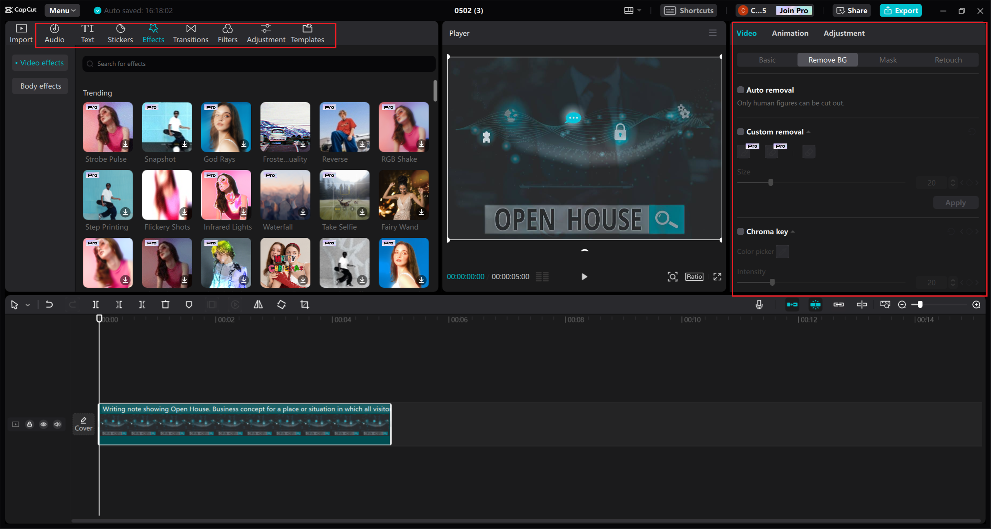Screen dimensions: 991x529
Task: Collapse the Custom removal section
Action: click(808, 131)
